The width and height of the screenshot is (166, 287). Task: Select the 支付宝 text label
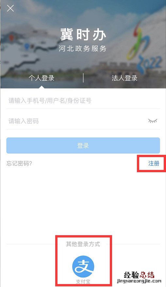pyautogui.click(x=83, y=282)
